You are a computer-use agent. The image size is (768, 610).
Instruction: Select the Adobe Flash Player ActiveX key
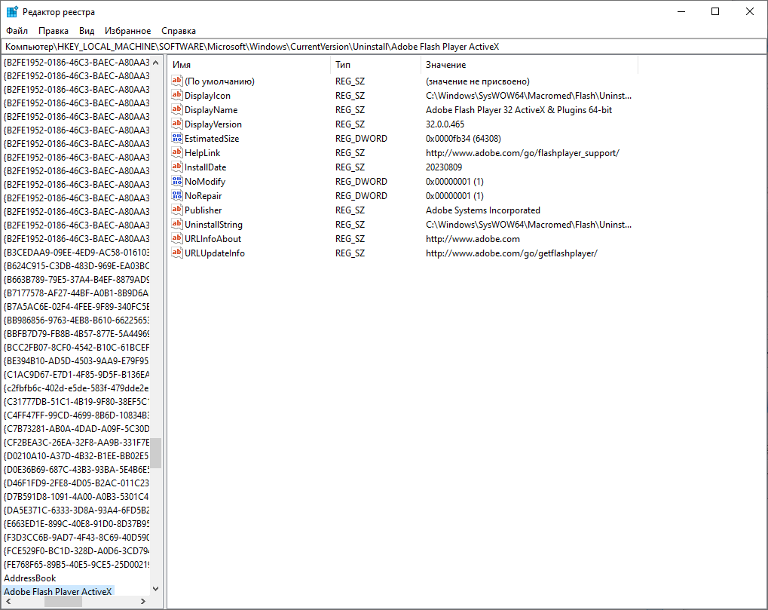(57, 592)
